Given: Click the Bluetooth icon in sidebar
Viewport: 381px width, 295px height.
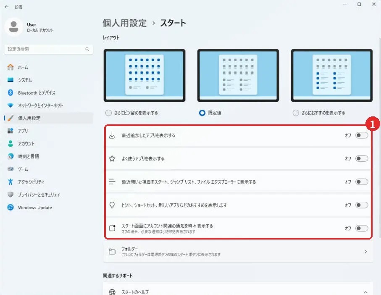Looking at the screenshot, I should click(x=11, y=92).
